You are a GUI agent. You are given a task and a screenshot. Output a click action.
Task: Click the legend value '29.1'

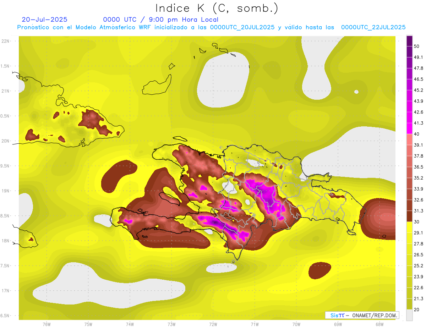[419, 232]
